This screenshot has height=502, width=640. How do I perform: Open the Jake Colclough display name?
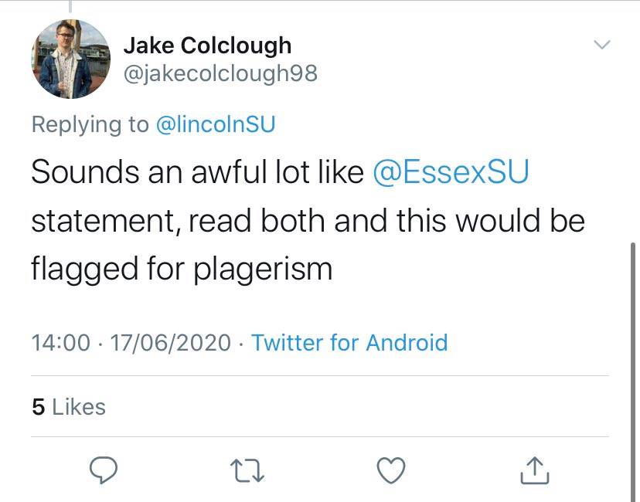(207, 45)
